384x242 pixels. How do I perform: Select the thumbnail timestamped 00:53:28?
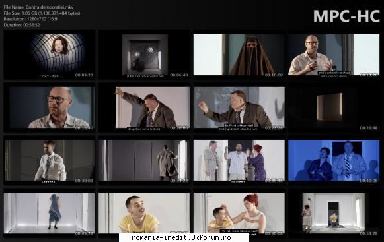(x=334, y=213)
